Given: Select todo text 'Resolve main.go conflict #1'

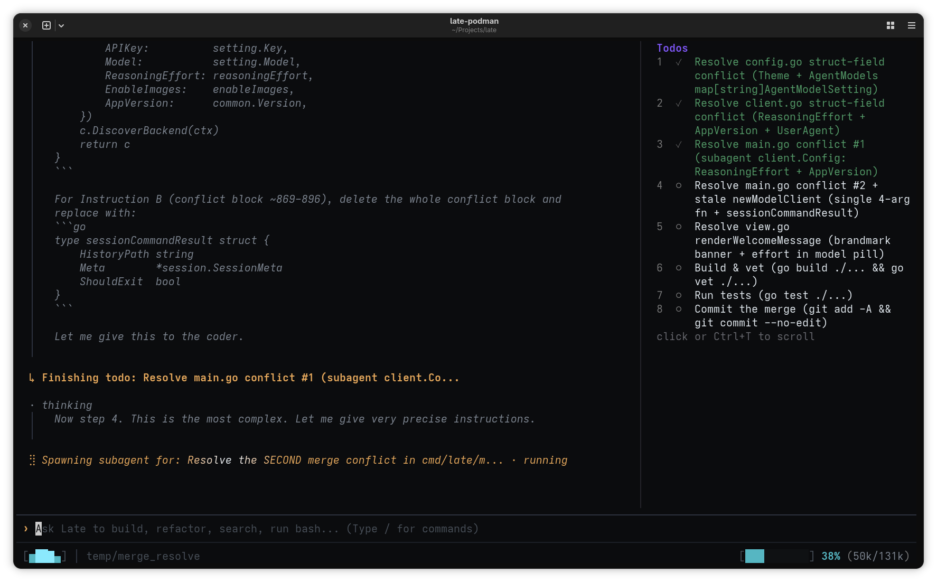Looking at the screenshot, I should tap(780, 144).
